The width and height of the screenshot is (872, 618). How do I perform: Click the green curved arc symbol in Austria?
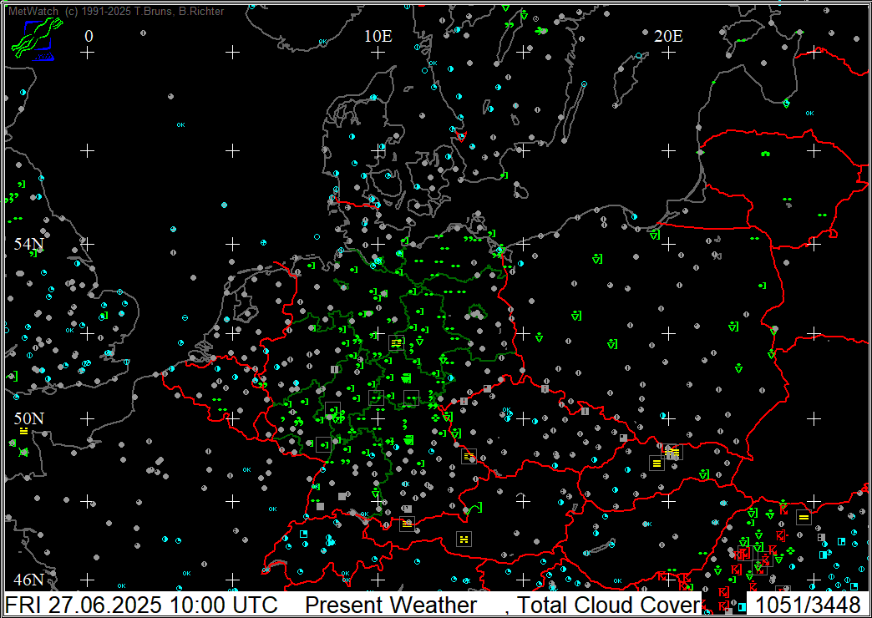click(x=474, y=508)
